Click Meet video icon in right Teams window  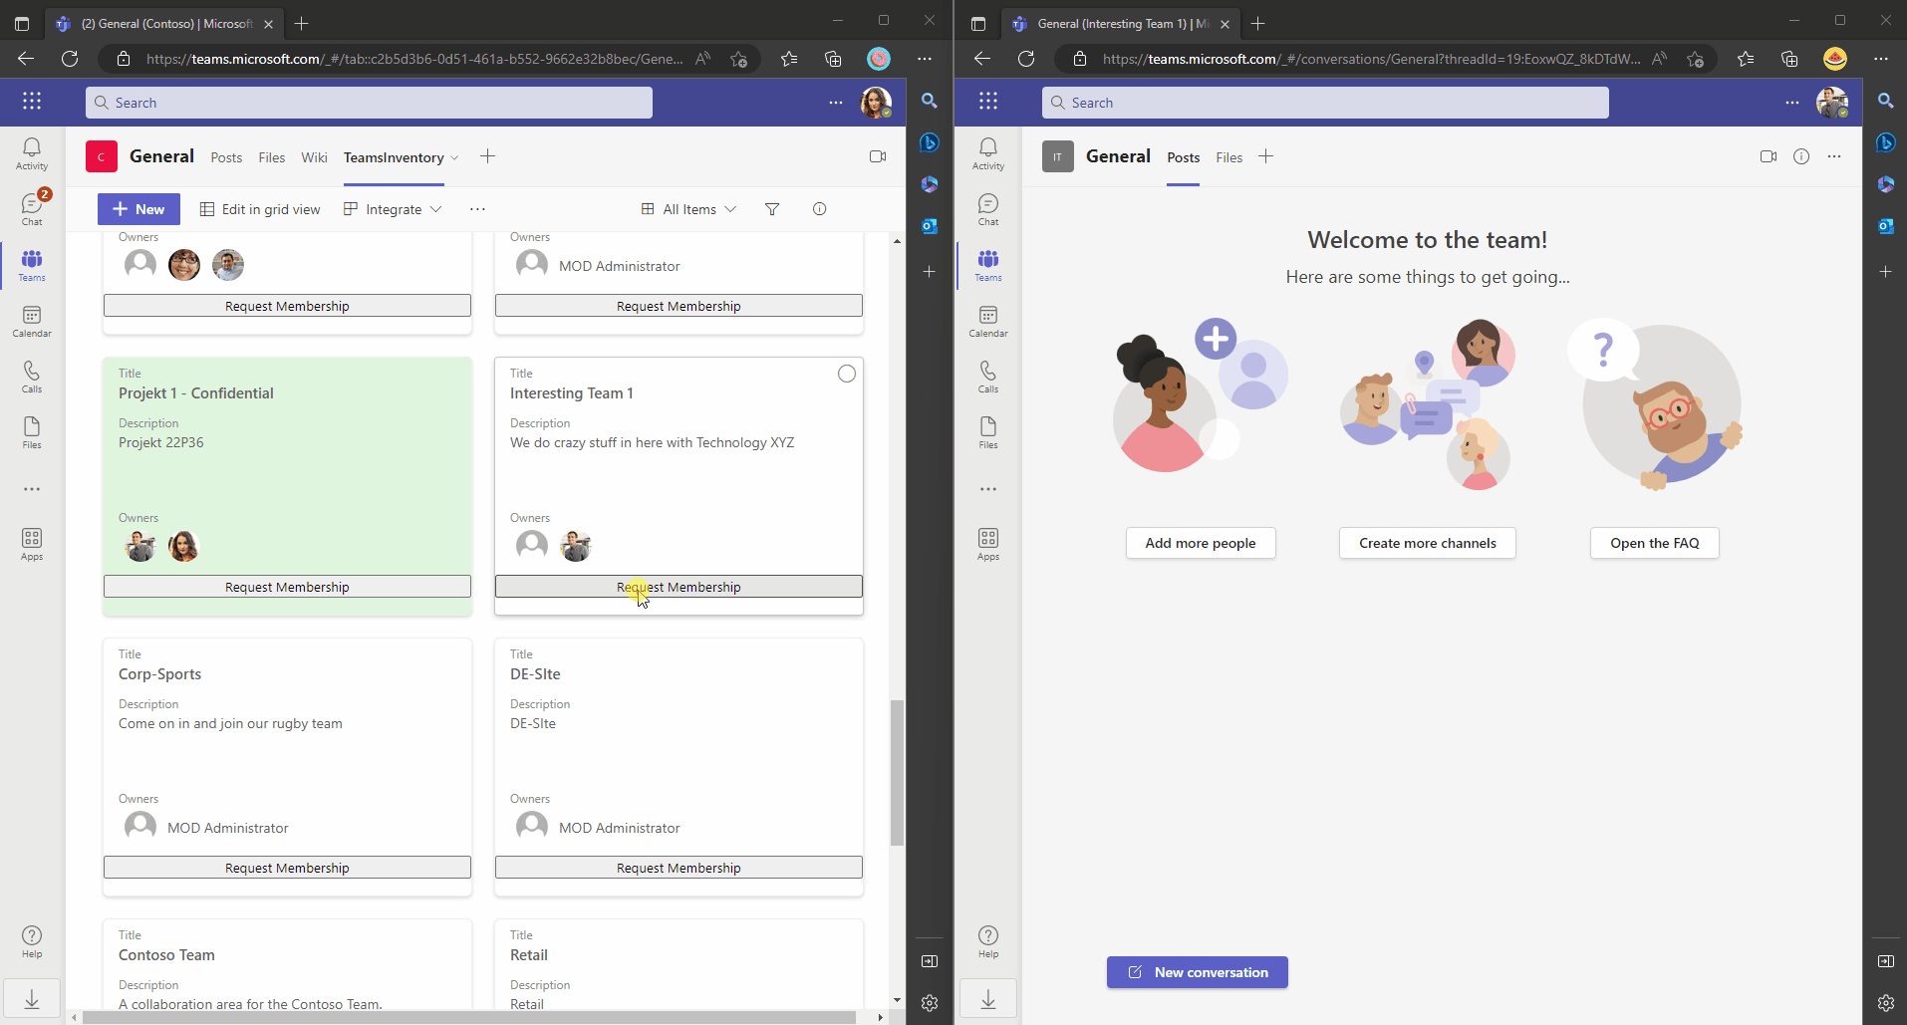pyautogui.click(x=1769, y=156)
